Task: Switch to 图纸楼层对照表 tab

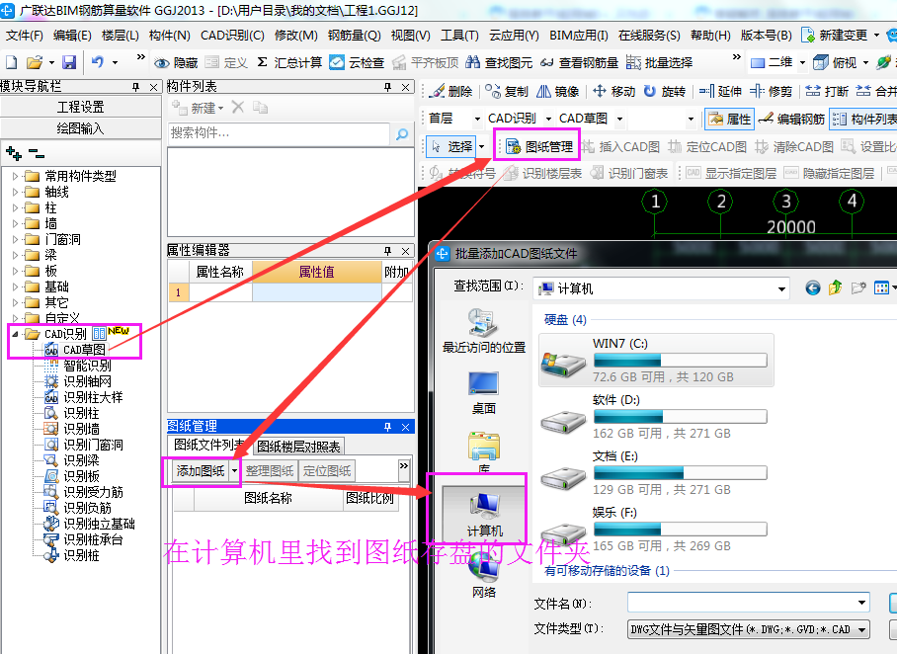Action: pos(298,446)
